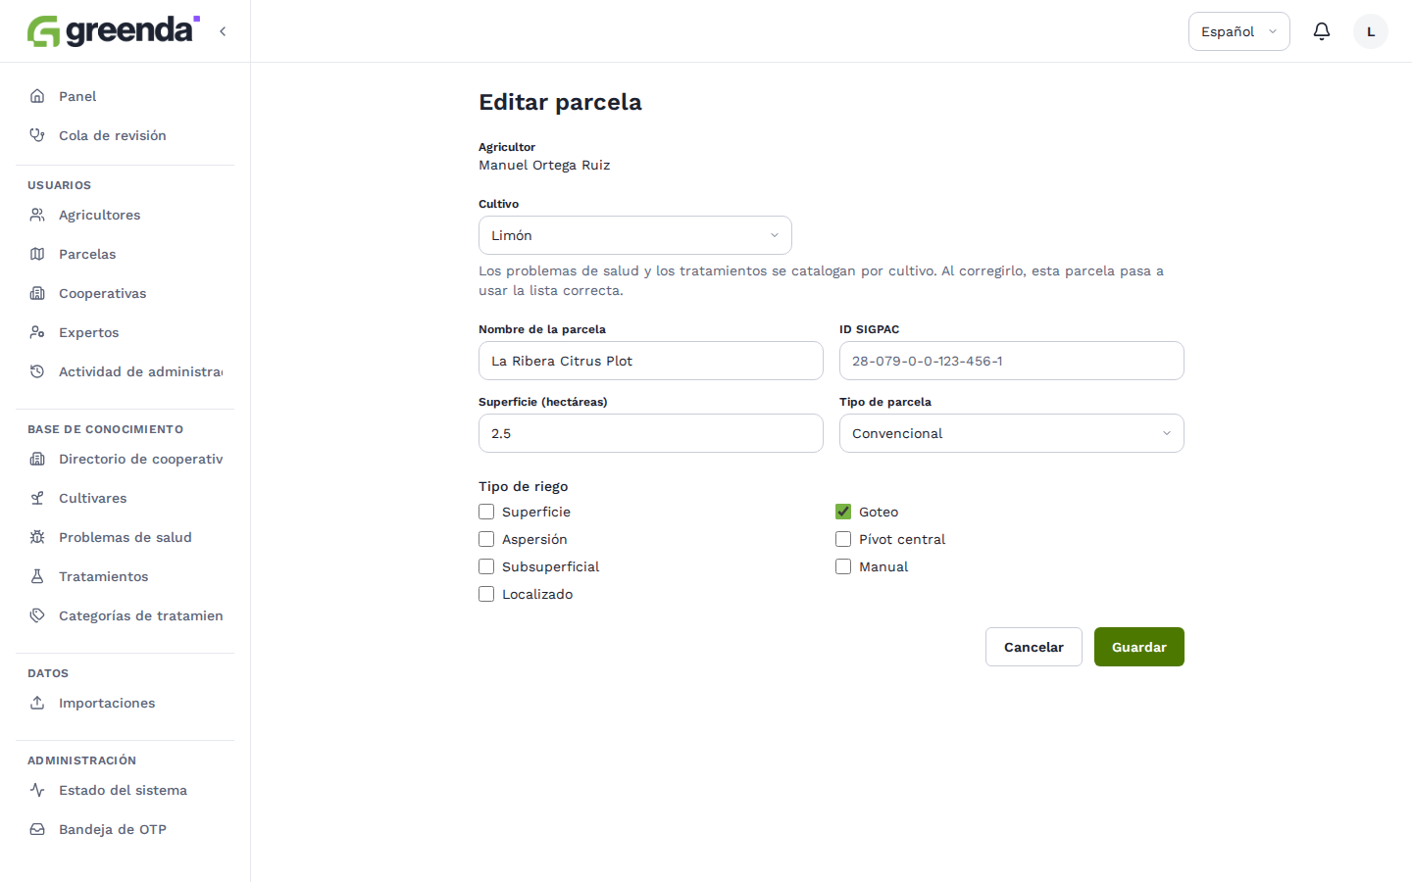Open the Español language selector
Screen dimensions: 1412x882
pyautogui.click(x=1239, y=31)
